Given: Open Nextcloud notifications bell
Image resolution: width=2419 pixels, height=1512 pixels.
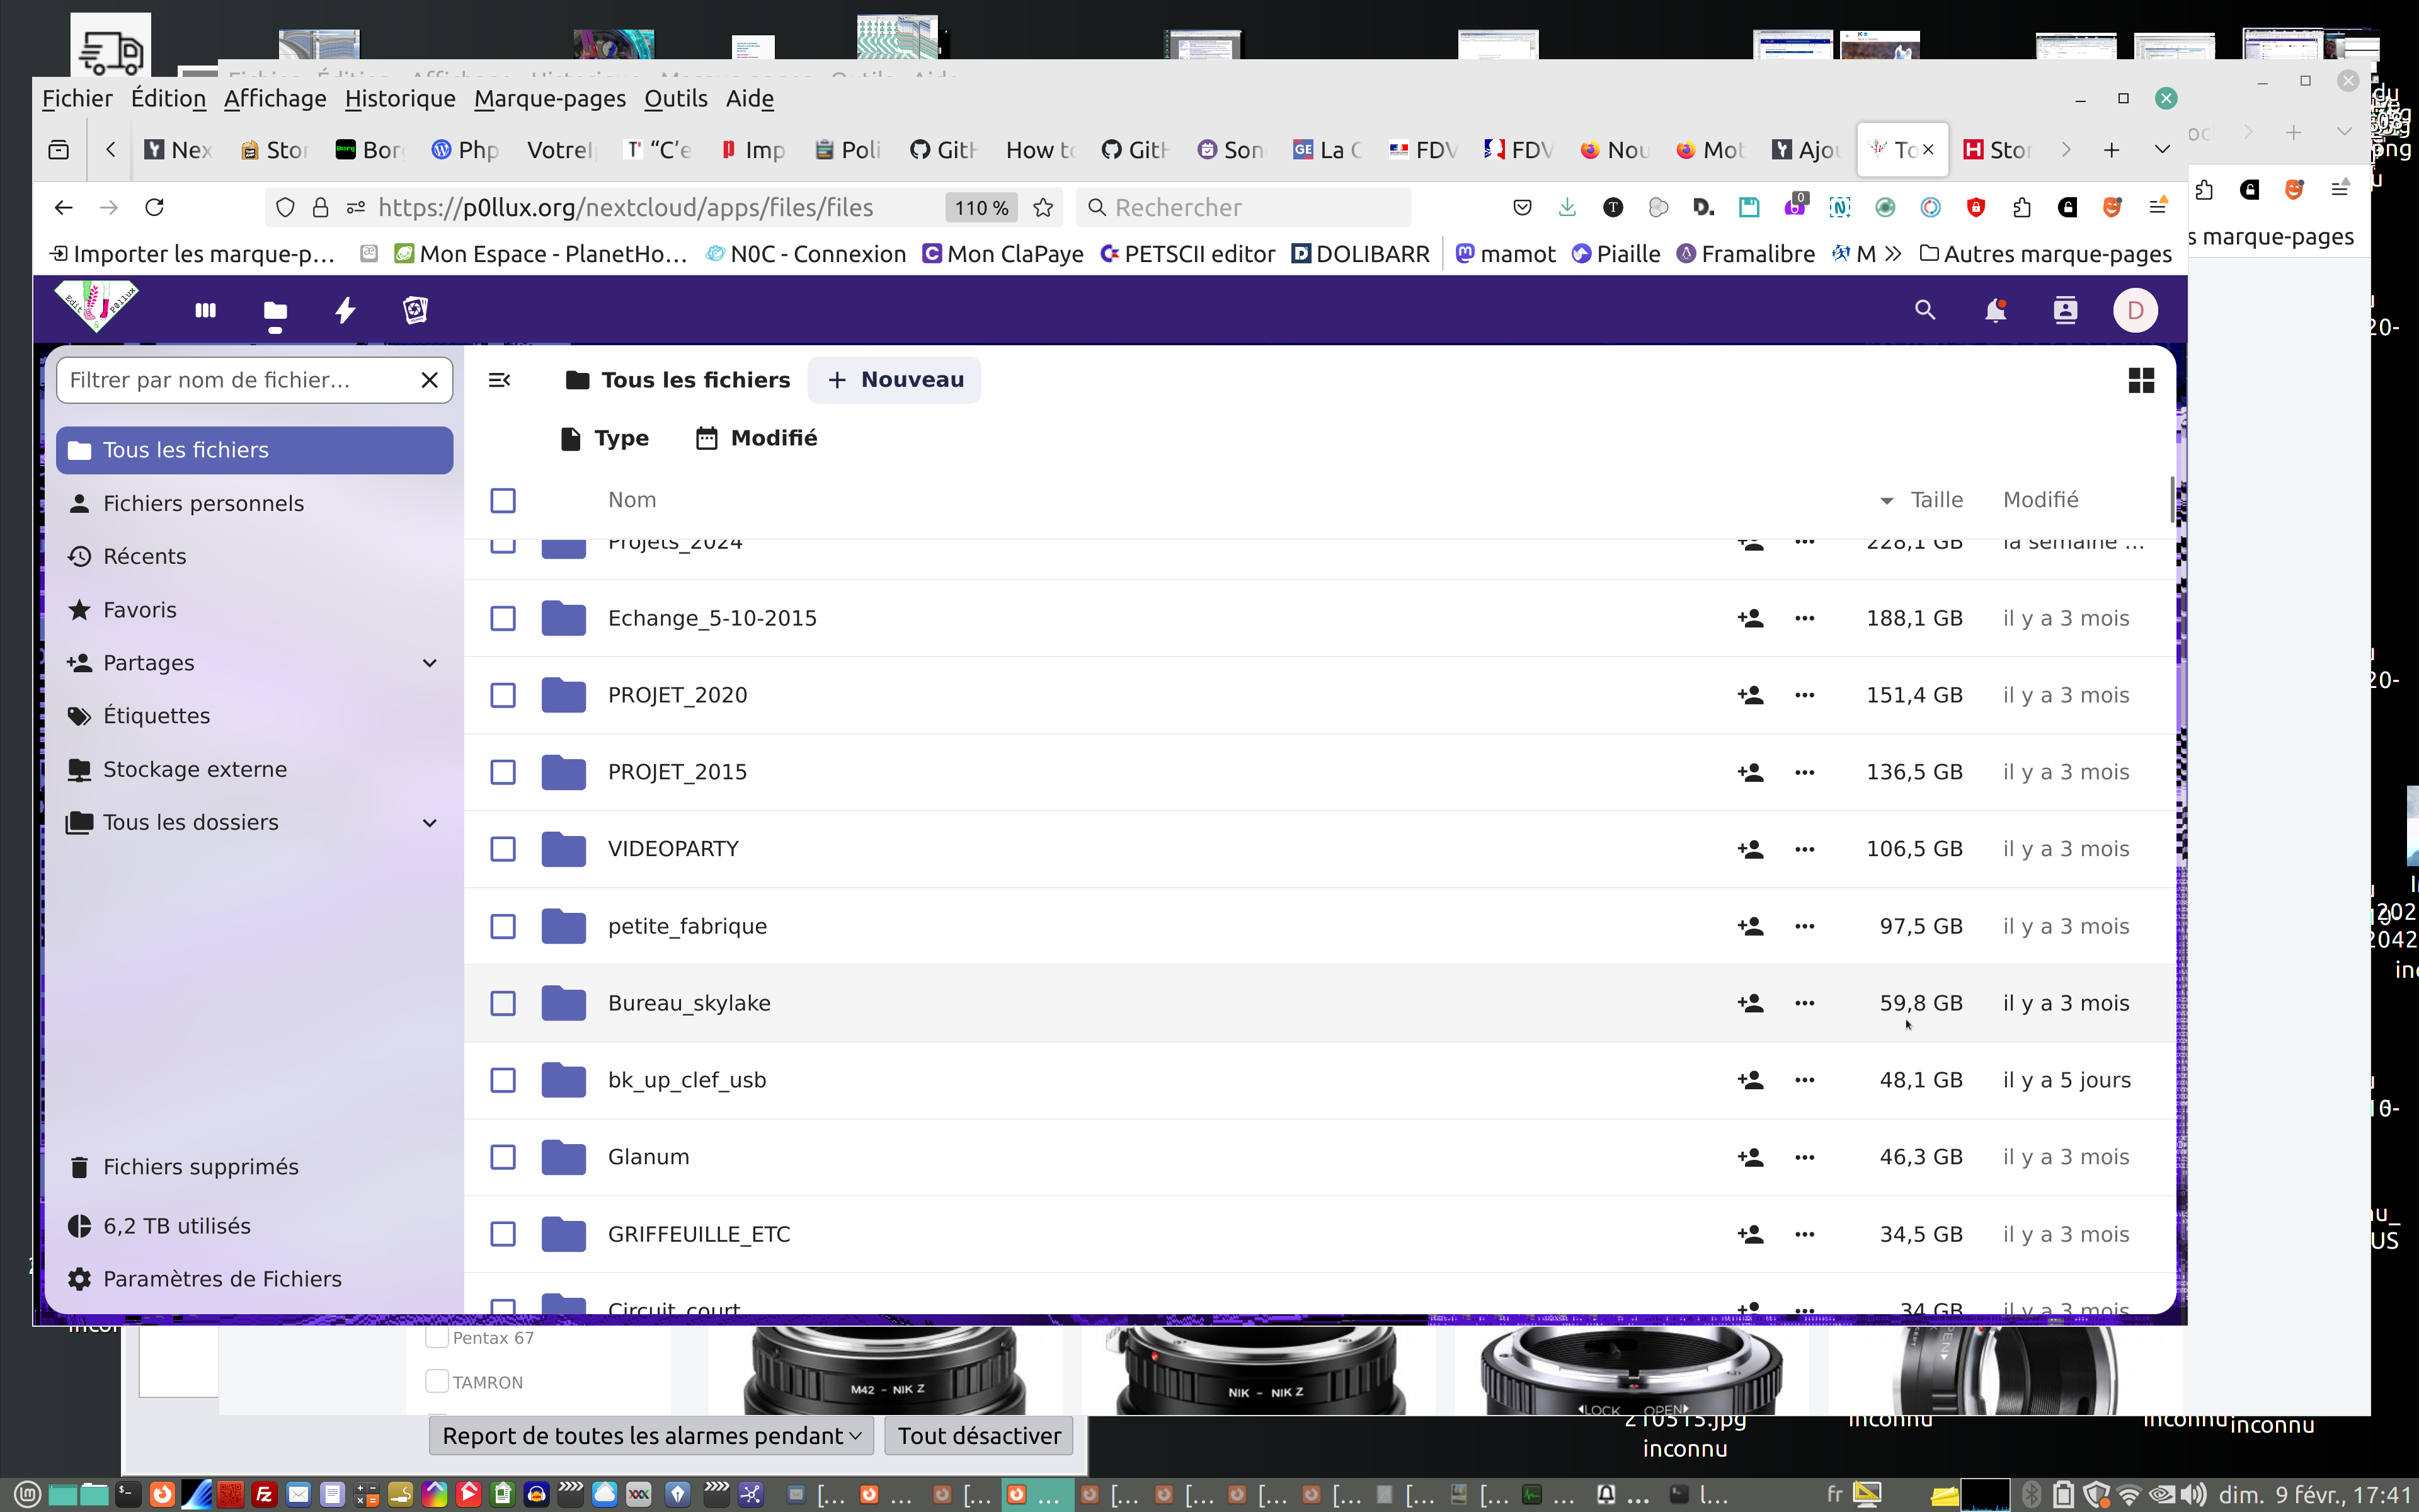Looking at the screenshot, I should (1994, 310).
